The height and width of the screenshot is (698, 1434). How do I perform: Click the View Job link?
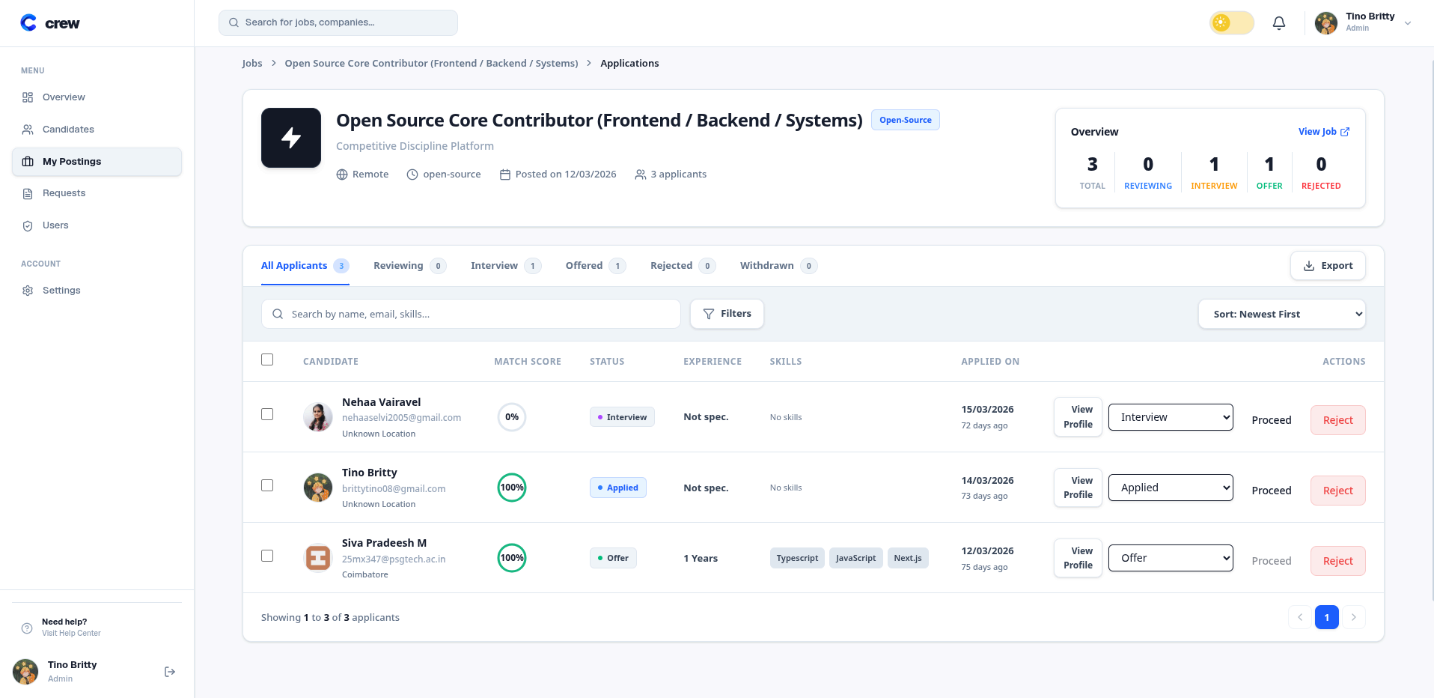click(x=1324, y=132)
